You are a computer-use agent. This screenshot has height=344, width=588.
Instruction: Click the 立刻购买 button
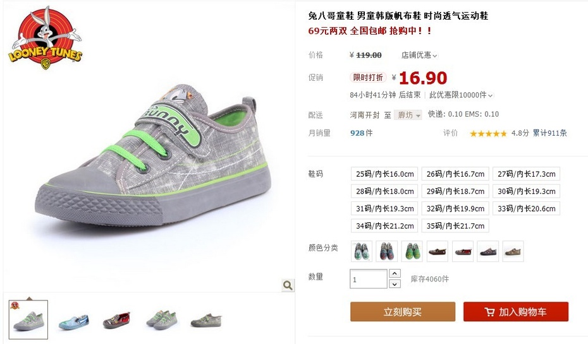pyautogui.click(x=403, y=312)
